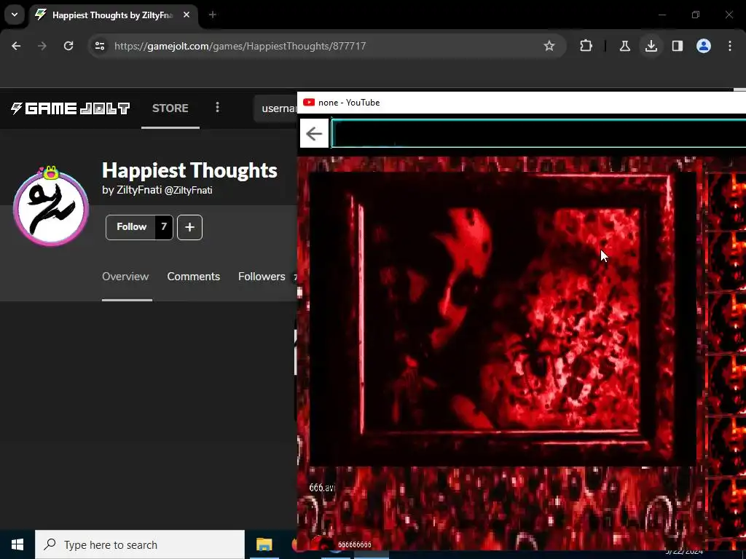The image size is (746, 559).
Task: Open the Windows Start menu
Action: pos(17,544)
